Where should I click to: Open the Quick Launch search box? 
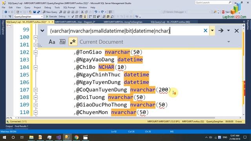[213, 2]
